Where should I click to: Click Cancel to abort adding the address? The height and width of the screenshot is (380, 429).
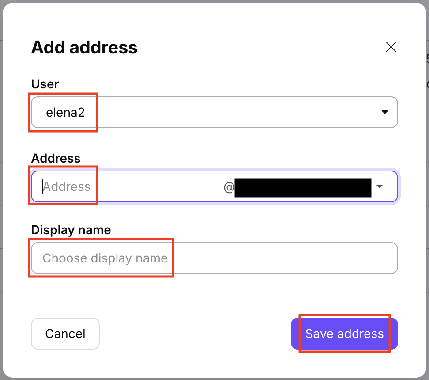[x=65, y=334]
